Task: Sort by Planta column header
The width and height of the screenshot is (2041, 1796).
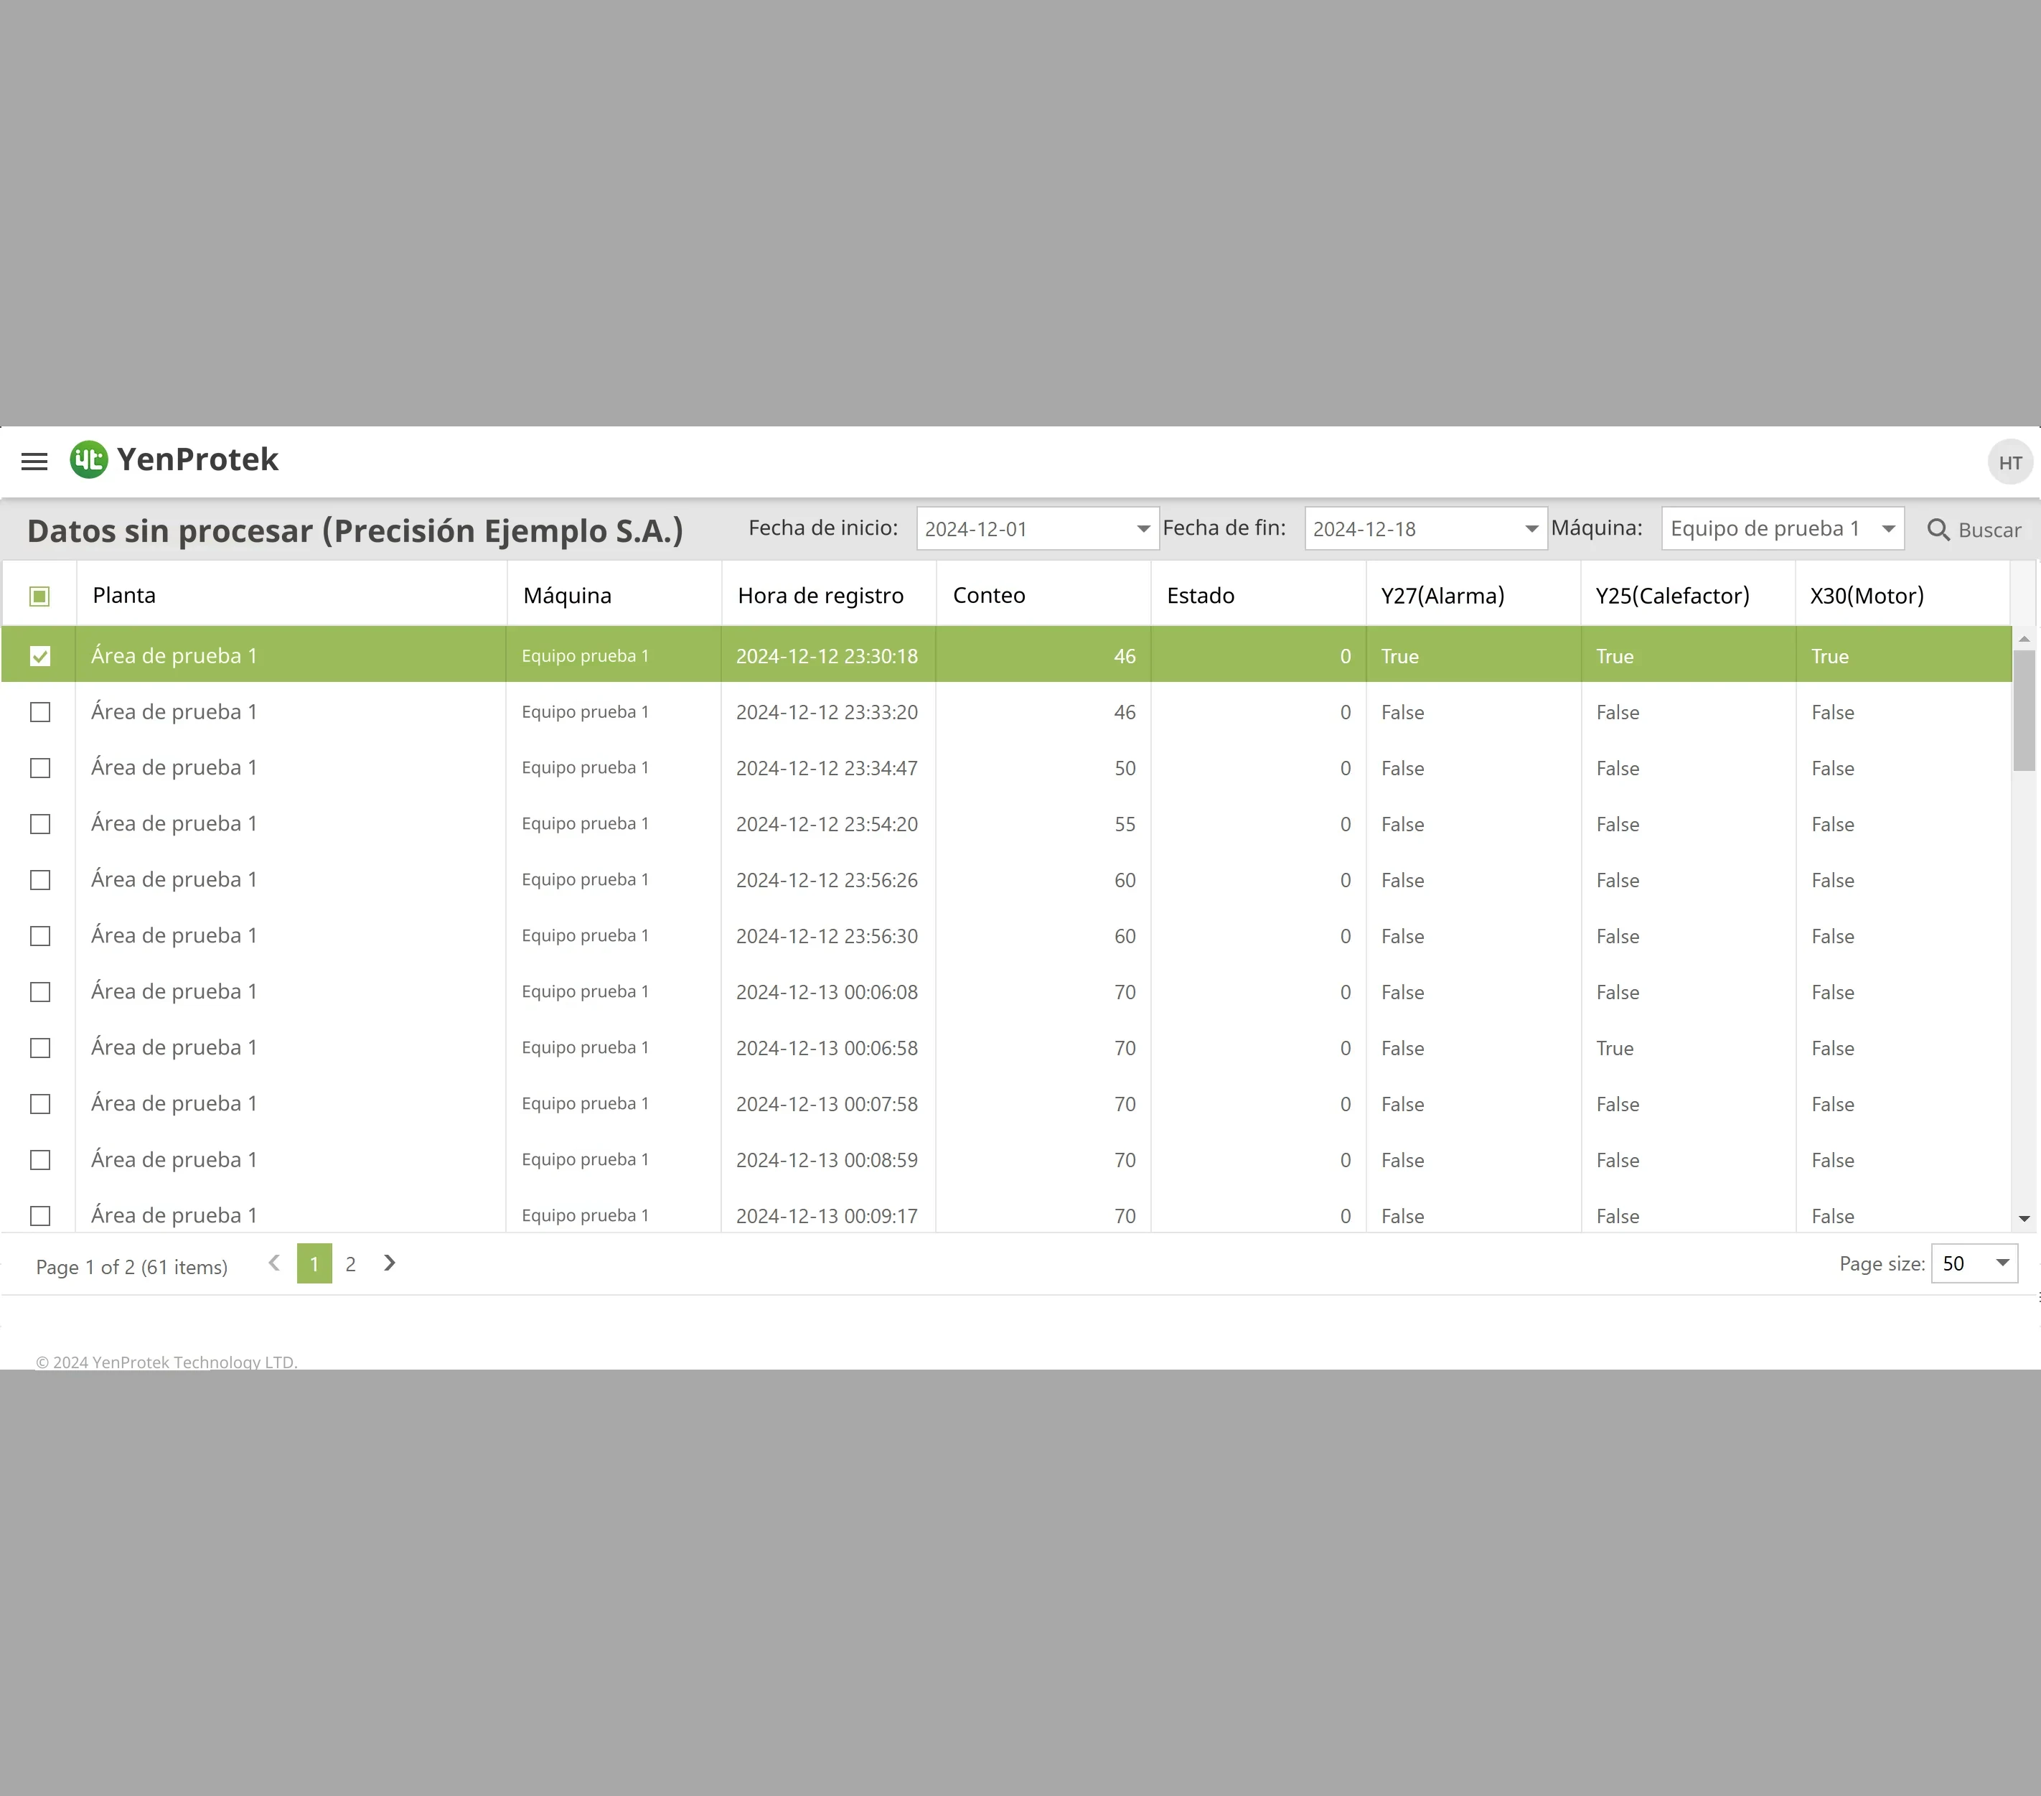Action: coord(291,595)
